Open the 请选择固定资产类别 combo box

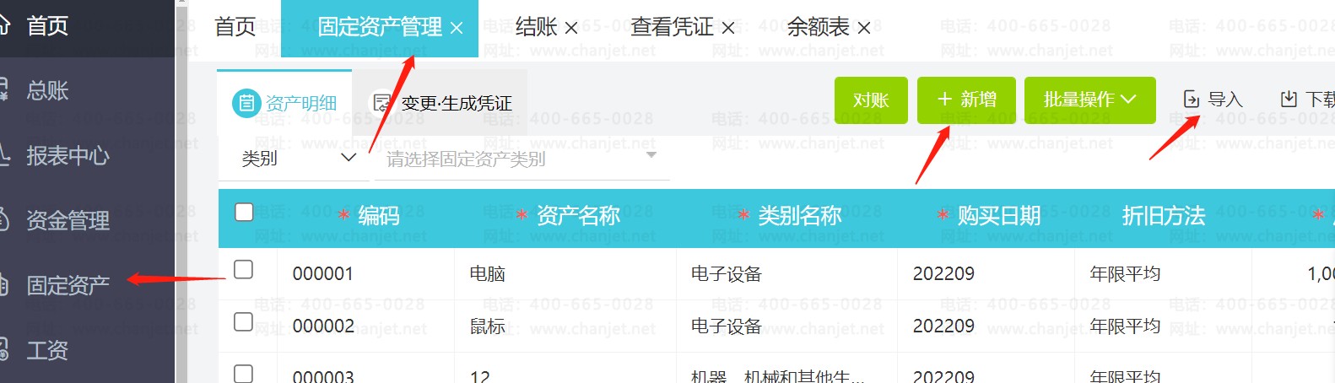point(522,158)
